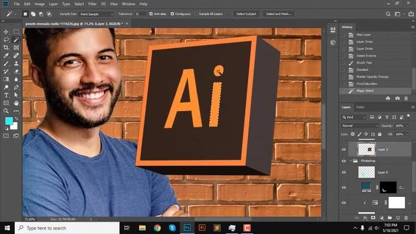Create new snapshot camera icon in History
Image resolution: width=416 pixels, height=234 pixels.
coord(397,98)
